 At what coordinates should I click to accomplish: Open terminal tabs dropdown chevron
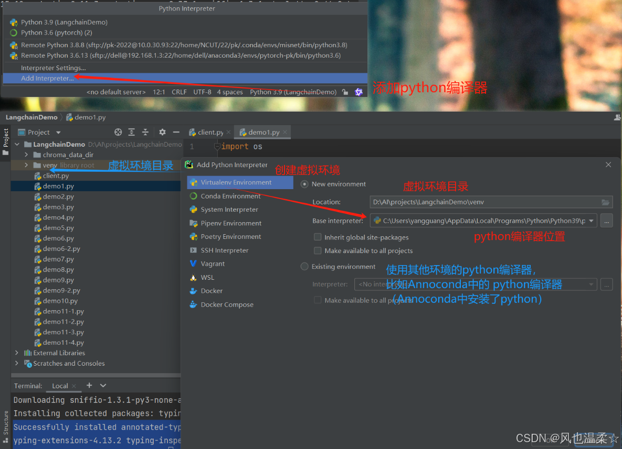tap(103, 385)
